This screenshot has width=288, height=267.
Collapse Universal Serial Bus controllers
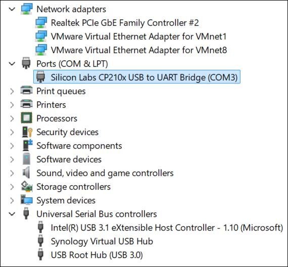point(12,214)
